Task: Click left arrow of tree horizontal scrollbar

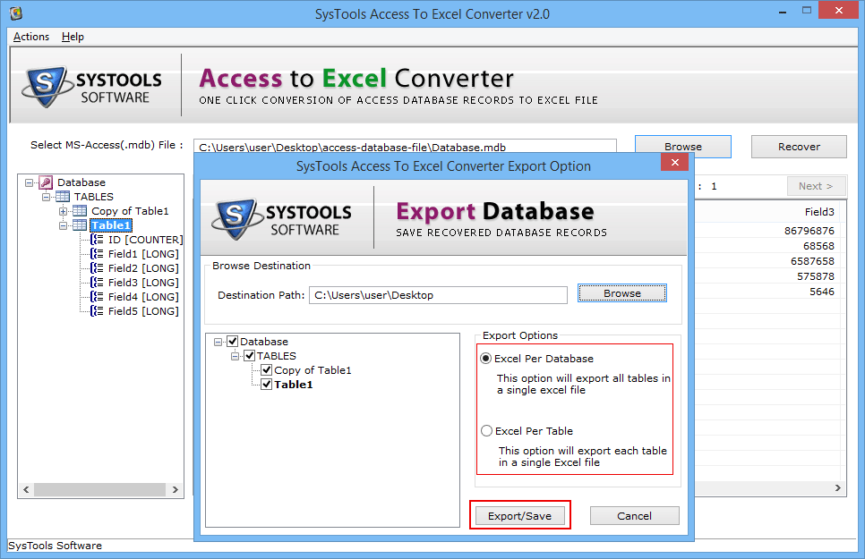Action: [x=26, y=489]
